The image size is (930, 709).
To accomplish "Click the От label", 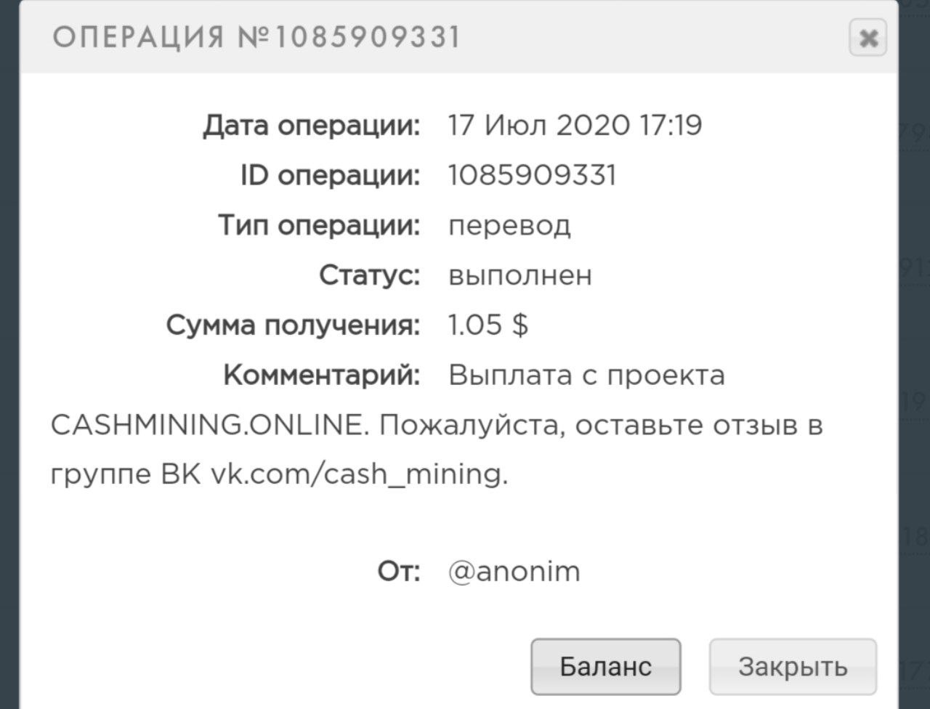I will [399, 571].
